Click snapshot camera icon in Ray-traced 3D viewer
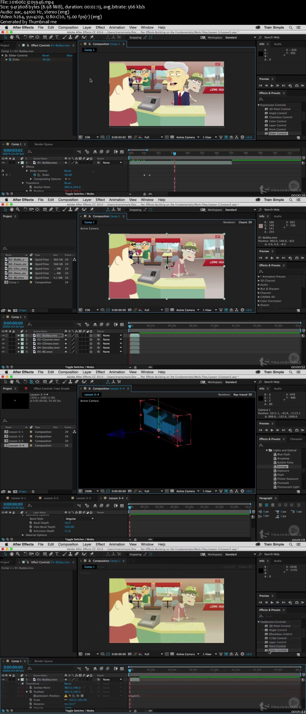The width and height of the screenshot is (306, 714). click(130, 491)
